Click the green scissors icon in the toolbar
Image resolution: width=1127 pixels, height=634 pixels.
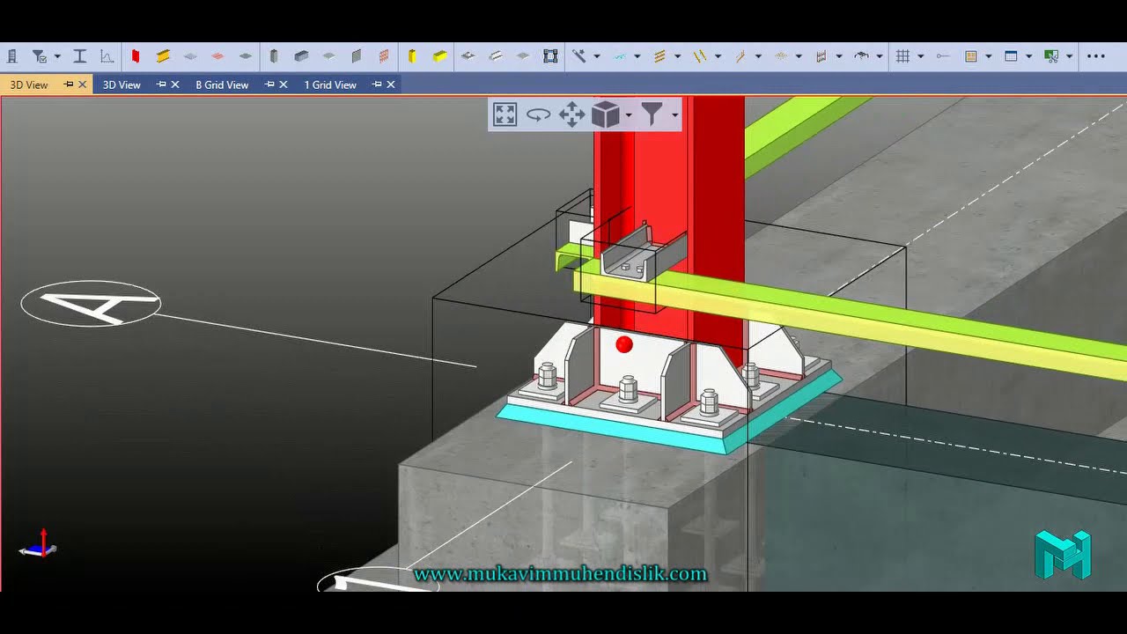tap(1050, 56)
